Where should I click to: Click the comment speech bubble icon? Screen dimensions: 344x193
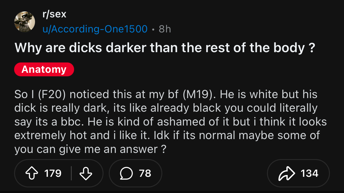126,173
